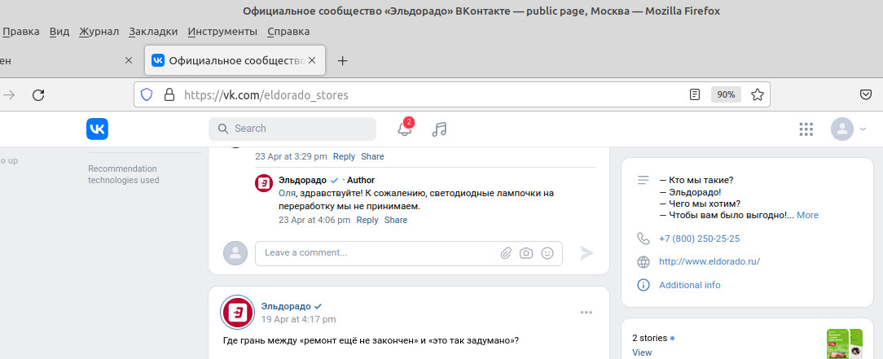Click the 23 Apr at 4:06 pm timestamp
The width and height of the screenshot is (883, 359).
314,220
